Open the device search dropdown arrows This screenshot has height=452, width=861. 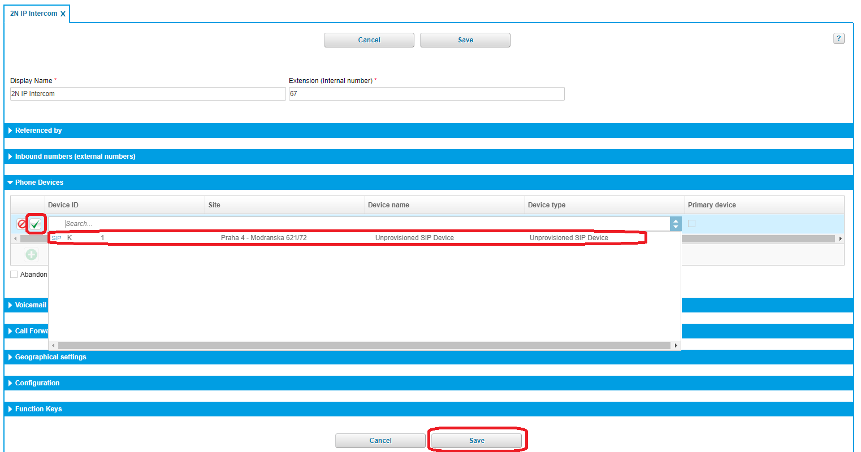675,224
